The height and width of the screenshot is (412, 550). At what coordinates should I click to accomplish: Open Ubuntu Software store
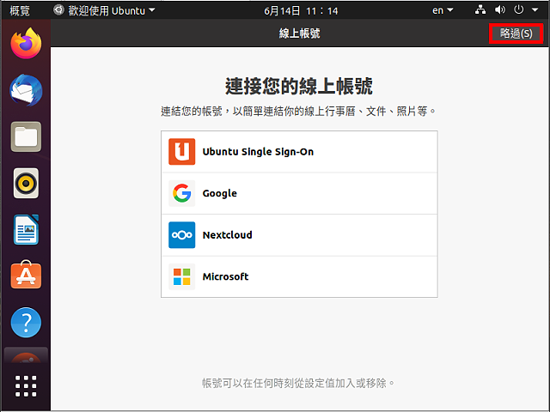click(x=26, y=276)
